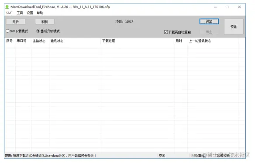Click the 退出 (Exit) button
The image size is (255, 163).
coord(209,21)
